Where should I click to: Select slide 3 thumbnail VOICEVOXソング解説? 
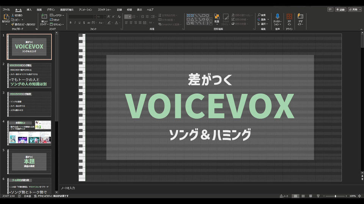pos(29,104)
